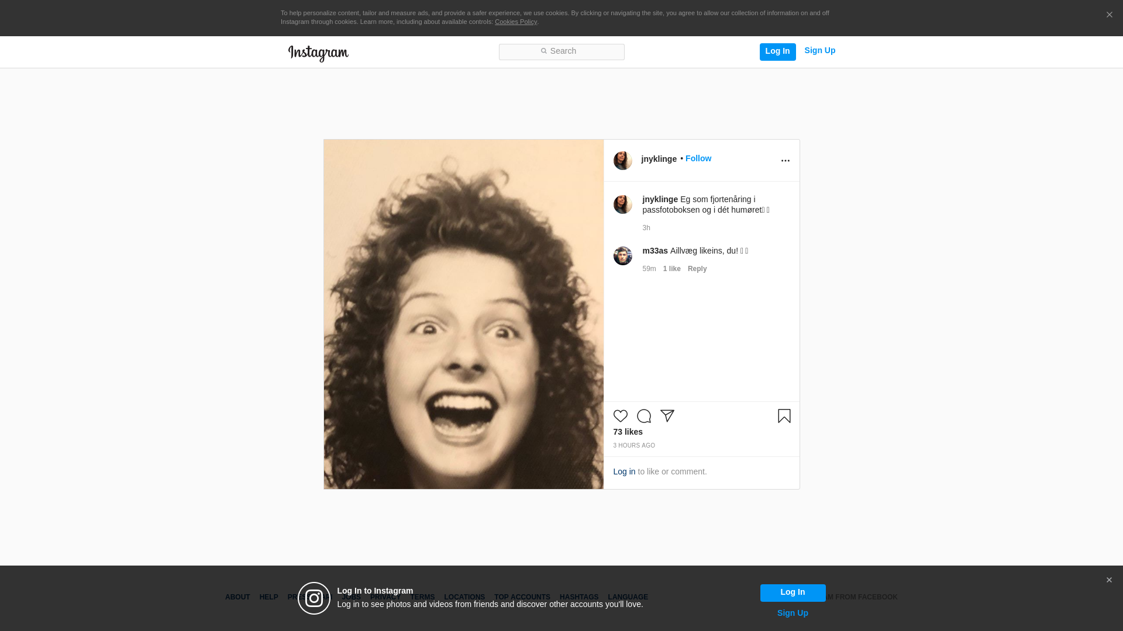Dismiss the cookie notice banner
Screen dimensions: 1123x631
pyautogui.click(x=1109, y=15)
